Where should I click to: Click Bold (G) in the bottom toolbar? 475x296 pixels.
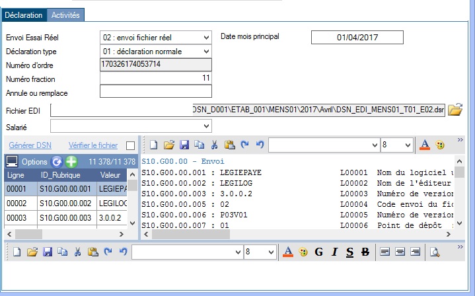click(319, 252)
